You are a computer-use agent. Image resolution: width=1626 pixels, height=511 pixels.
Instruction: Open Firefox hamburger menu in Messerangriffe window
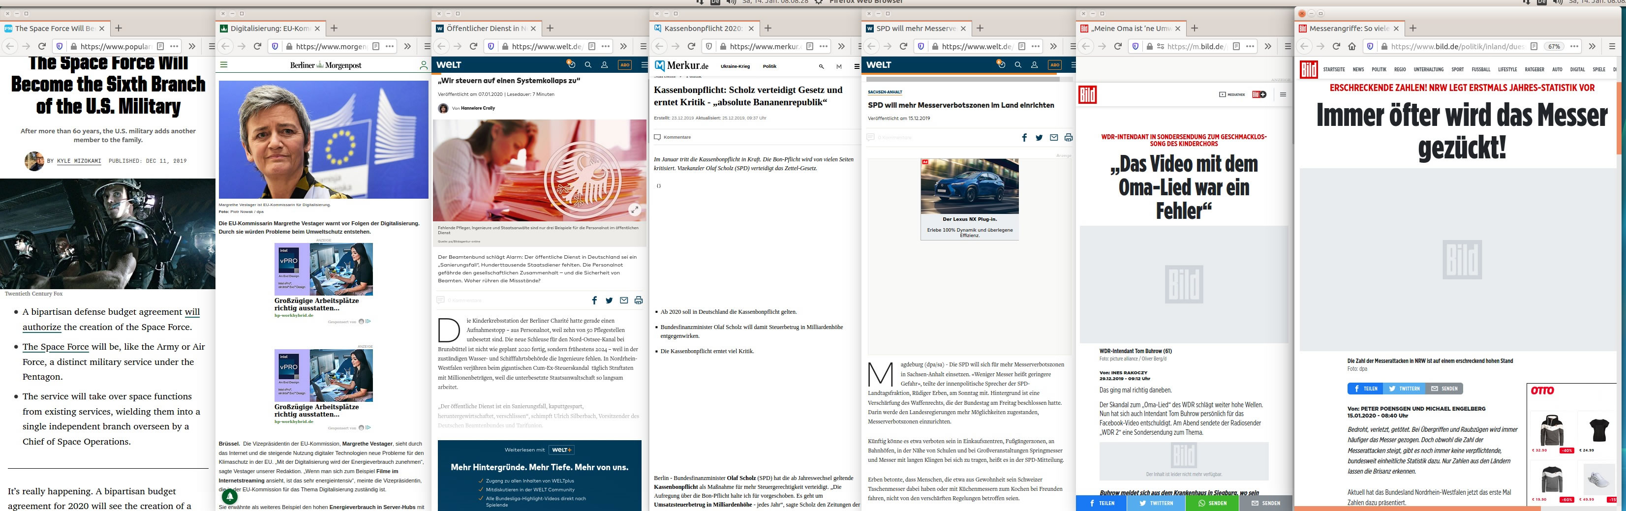coord(1611,46)
